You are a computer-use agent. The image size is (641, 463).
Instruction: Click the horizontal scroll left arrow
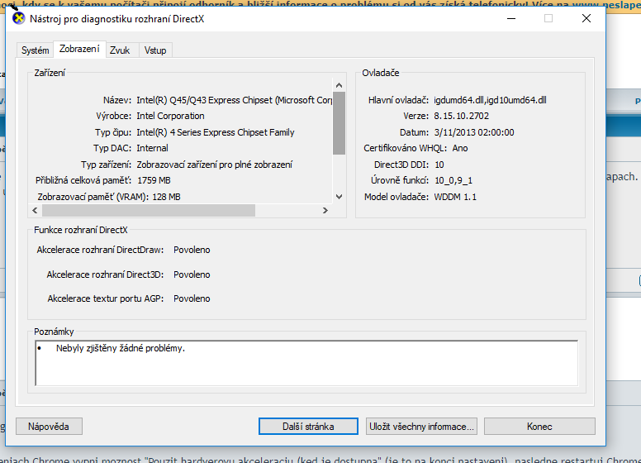point(36,210)
